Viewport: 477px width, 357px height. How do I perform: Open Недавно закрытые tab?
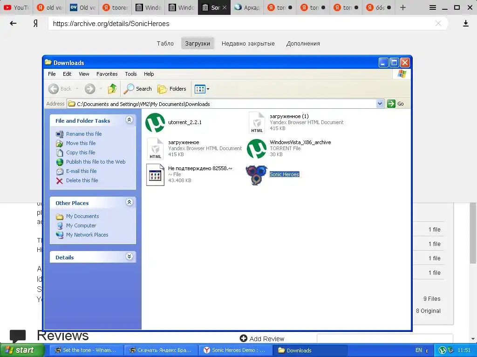pos(248,43)
